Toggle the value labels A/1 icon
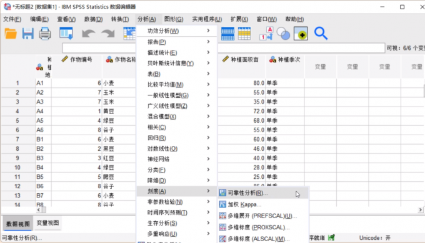This screenshot has width=425, height=243. (x=266, y=34)
